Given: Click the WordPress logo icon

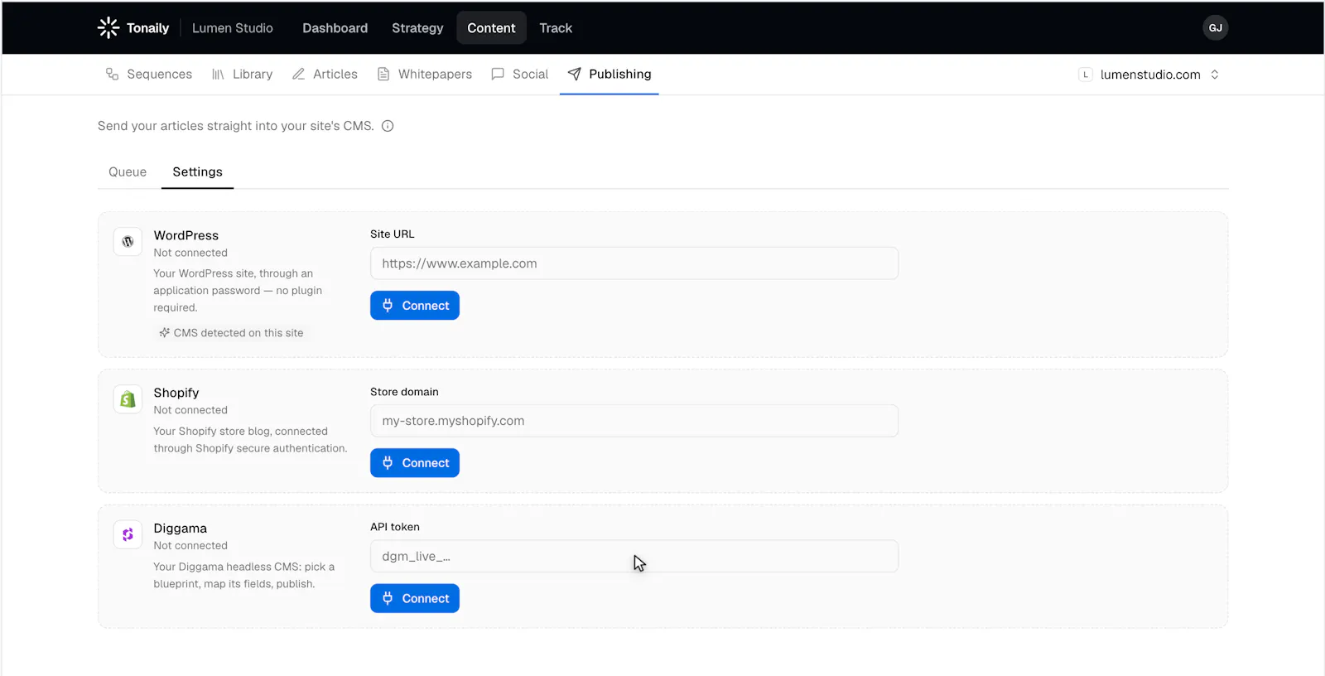Looking at the screenshot, I should point(128,242).
